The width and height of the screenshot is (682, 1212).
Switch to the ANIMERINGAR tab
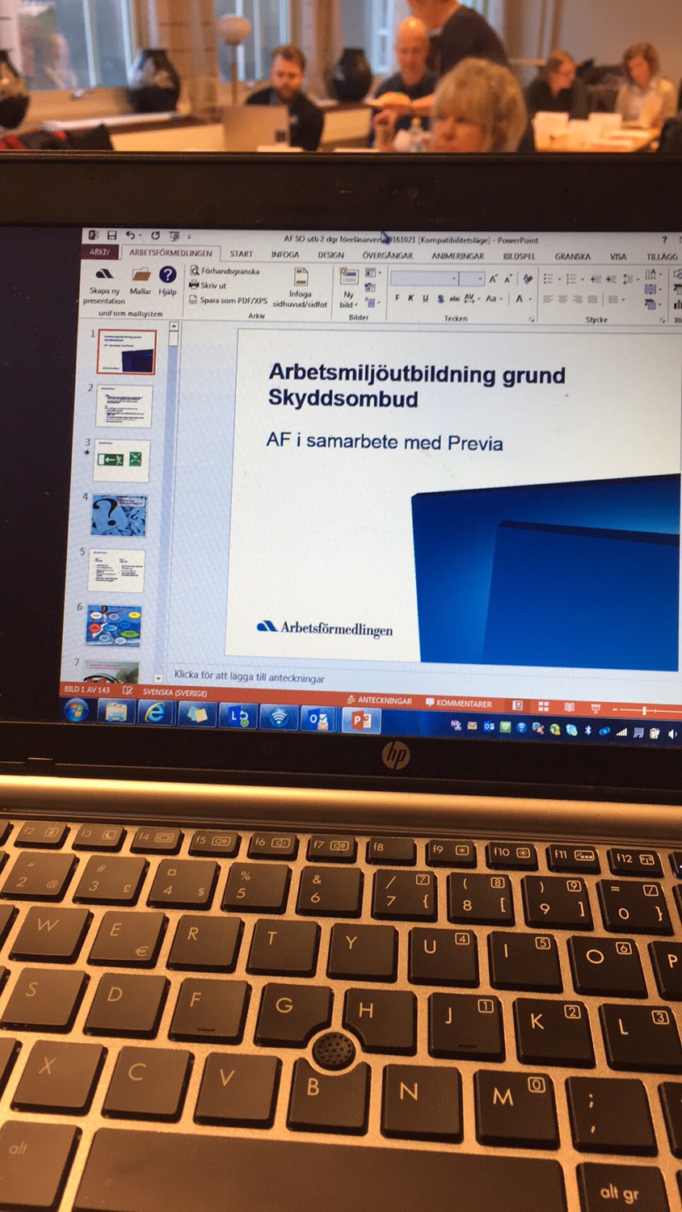(457, 256)
